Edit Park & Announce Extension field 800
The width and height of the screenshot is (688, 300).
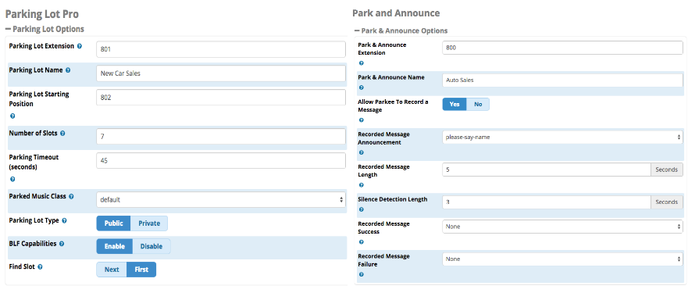pyautogui.click(x=562, y=48)
